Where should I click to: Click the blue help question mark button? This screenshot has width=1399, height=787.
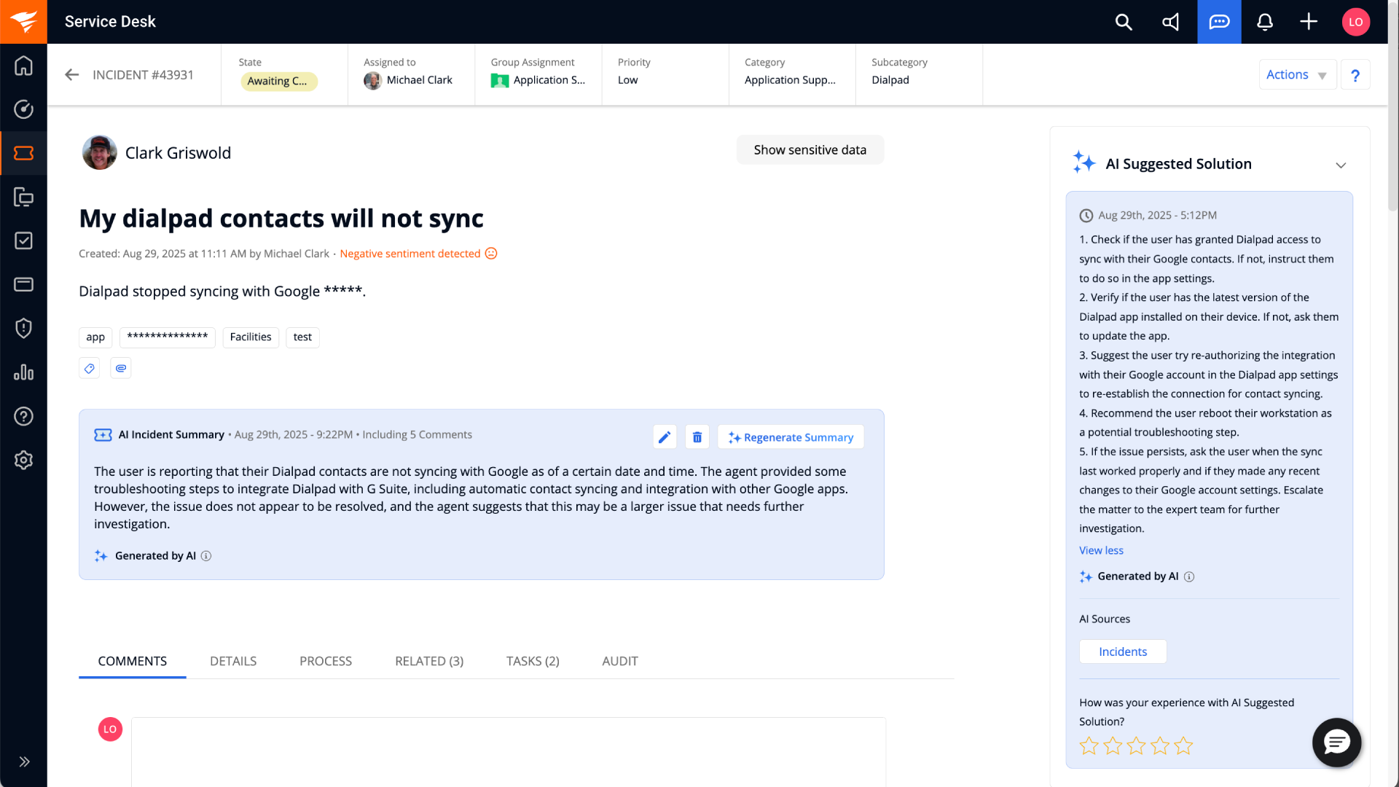(1355, 74)
